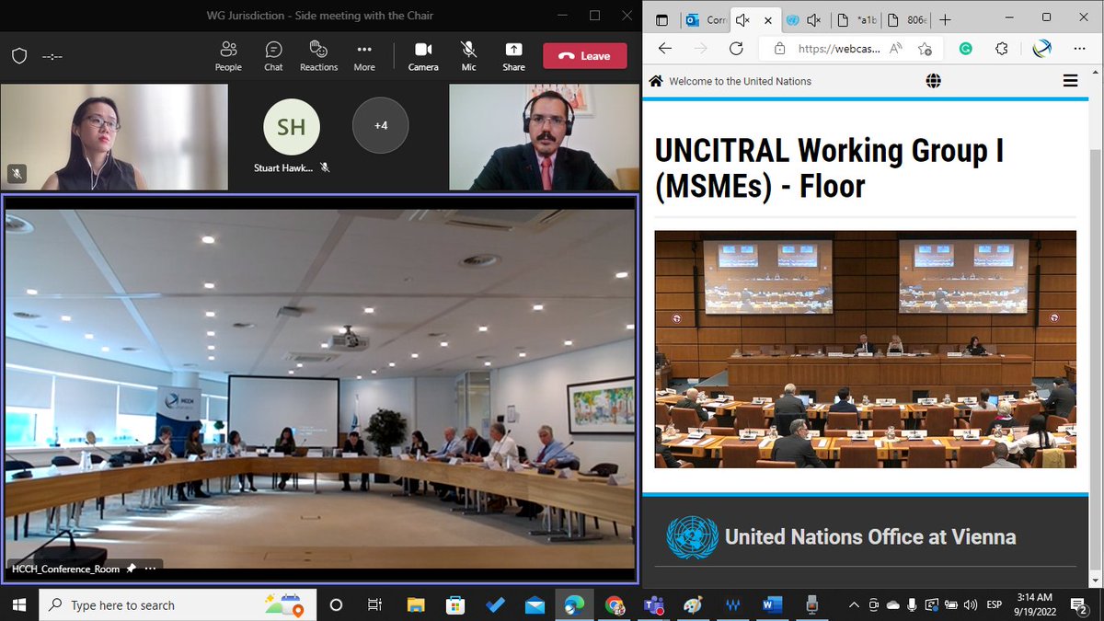Open the Mail app on the taskbar
Image resolution: width=1104 pixels, height=621 pixels.
coord(535,604)
